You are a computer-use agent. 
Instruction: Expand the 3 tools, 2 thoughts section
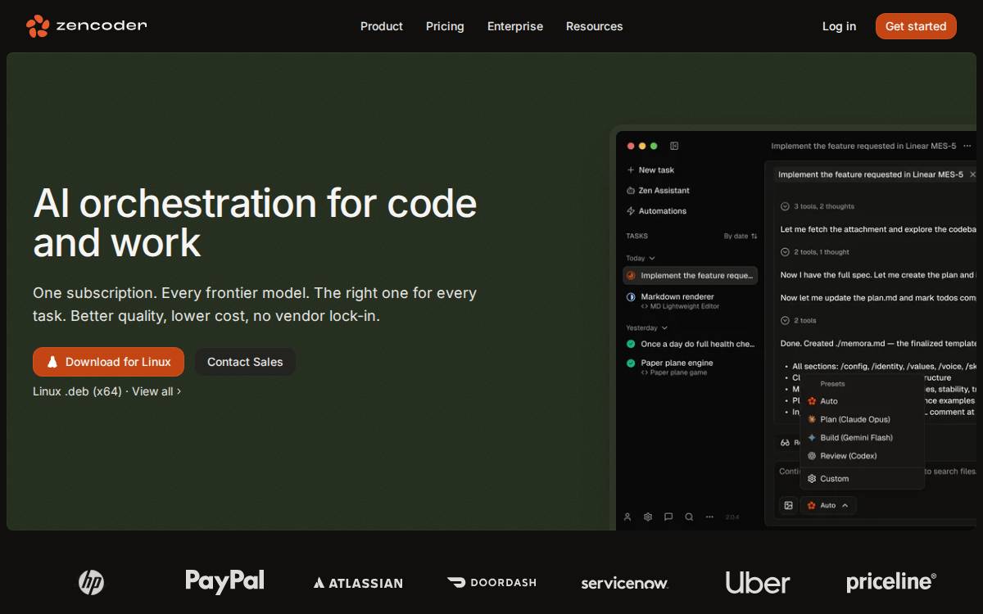[x=818, y=206]
